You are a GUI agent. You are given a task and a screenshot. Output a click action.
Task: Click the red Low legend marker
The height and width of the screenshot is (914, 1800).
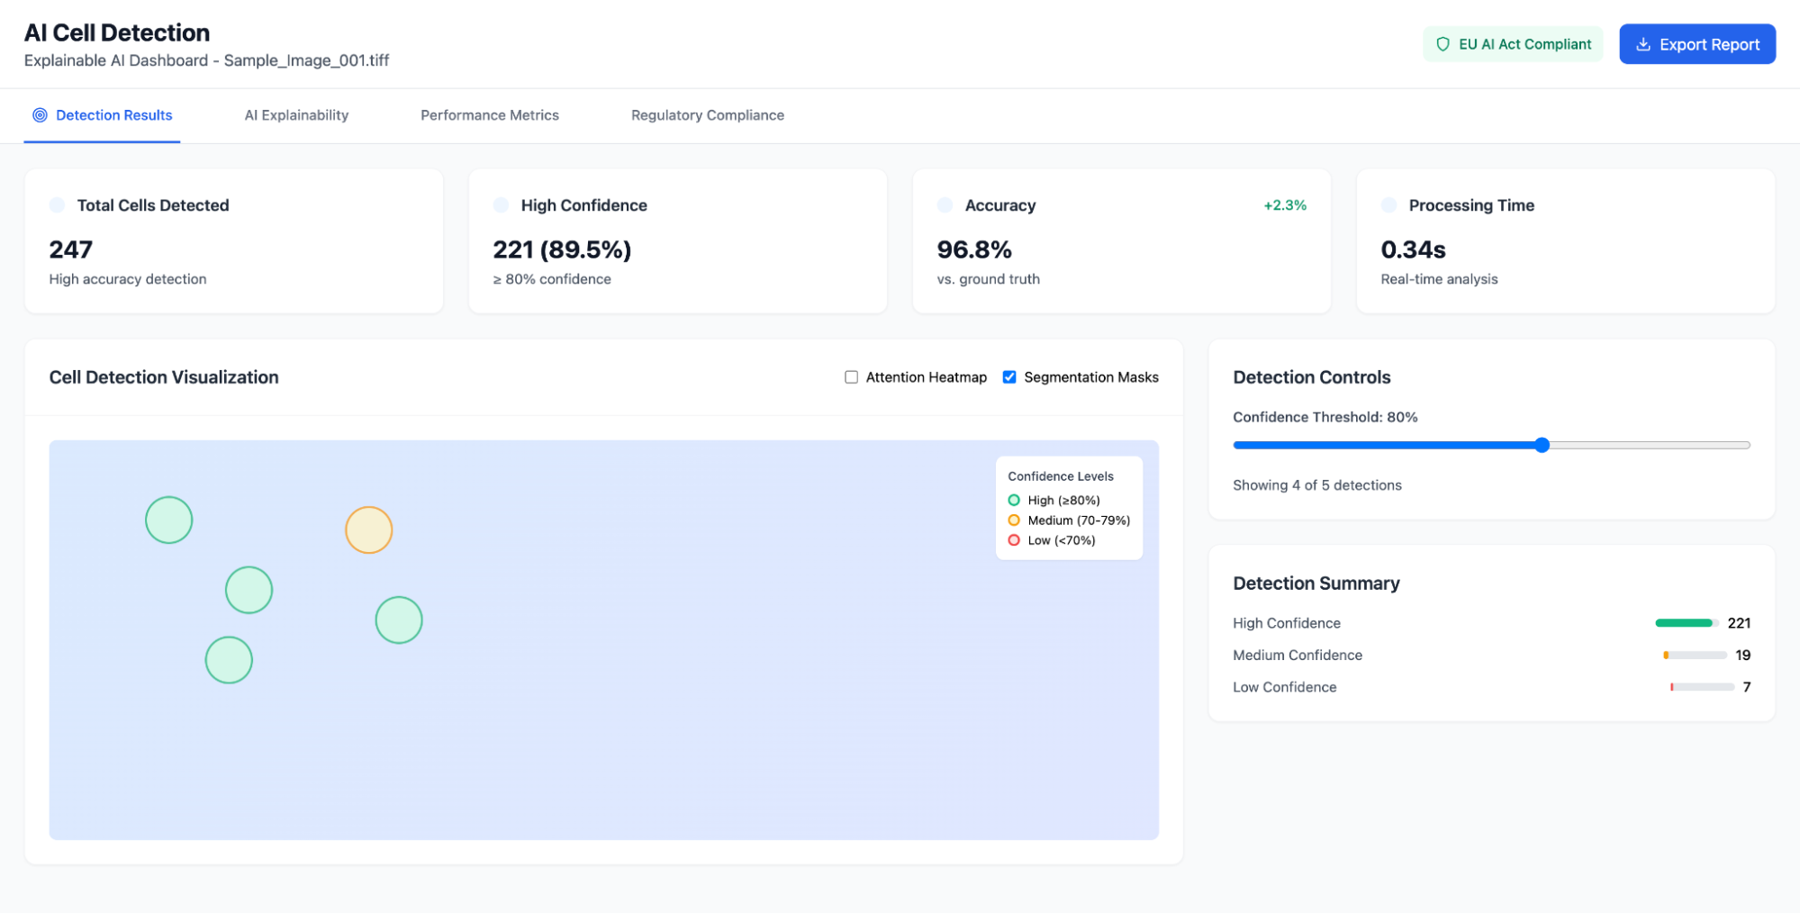(1014, 540)
